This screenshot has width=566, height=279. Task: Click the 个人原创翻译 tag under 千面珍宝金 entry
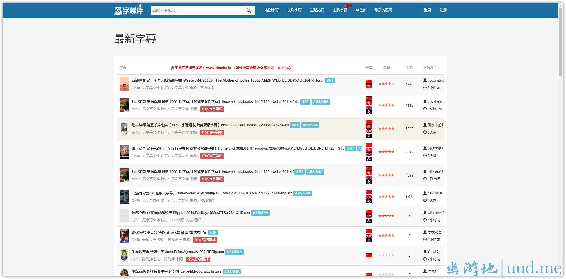pyautogui.click(x=198, y=259)
